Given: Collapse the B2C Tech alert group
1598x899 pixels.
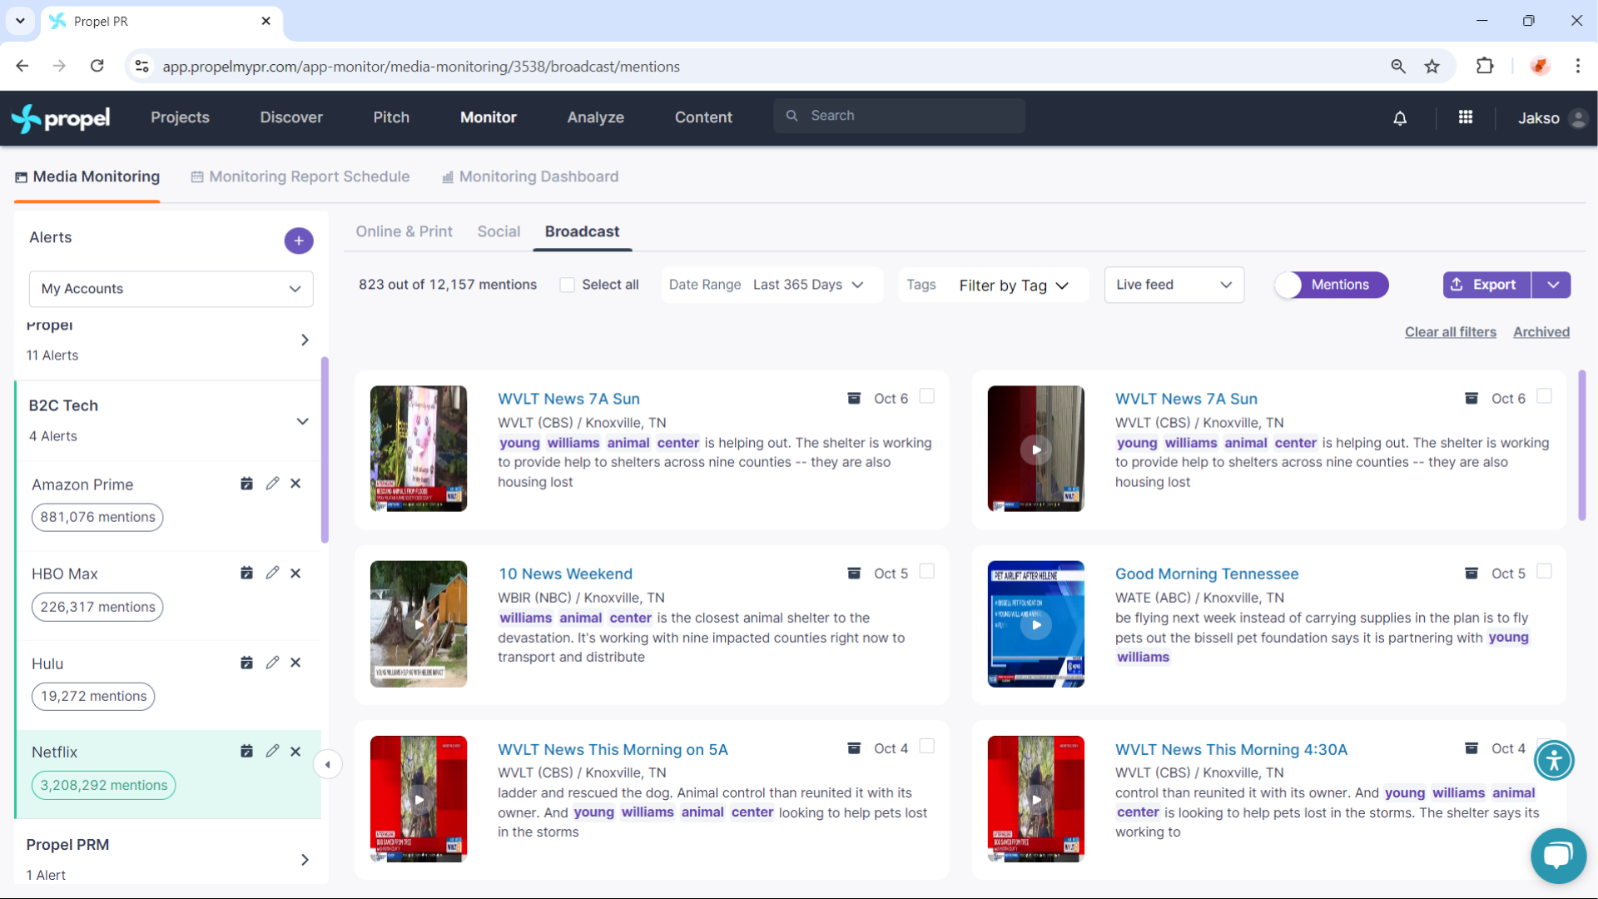Looking at the screenshot, I should pos(302,421).
